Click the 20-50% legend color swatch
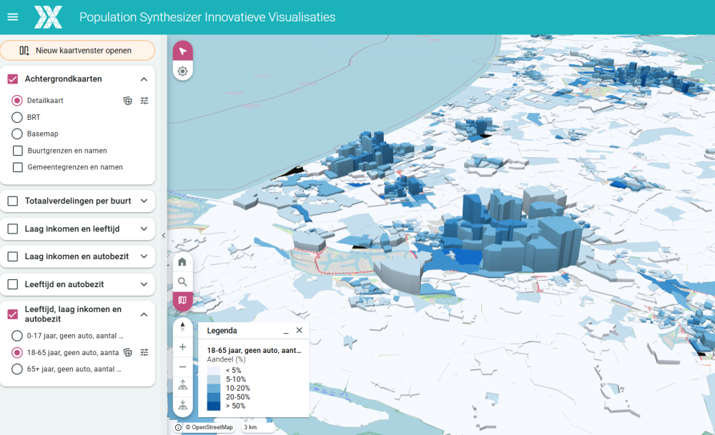The image size is (715, 435). click(x=213, y=397)
